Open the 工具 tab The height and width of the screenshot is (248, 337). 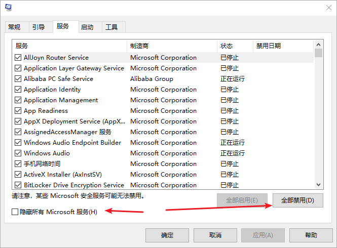(111, 27)
